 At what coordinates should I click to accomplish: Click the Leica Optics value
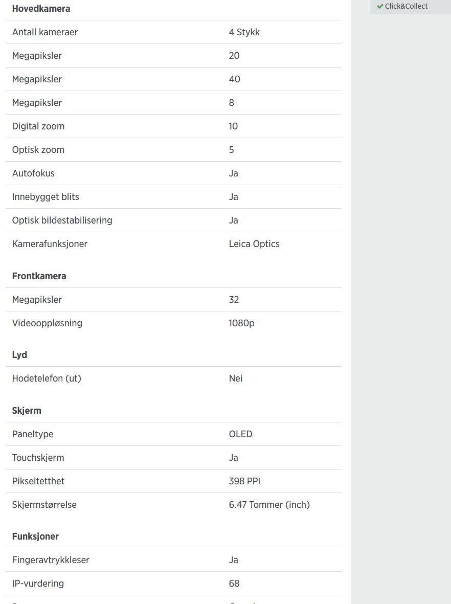(254, 244)
